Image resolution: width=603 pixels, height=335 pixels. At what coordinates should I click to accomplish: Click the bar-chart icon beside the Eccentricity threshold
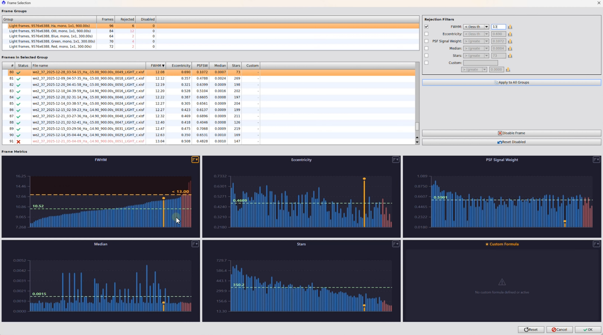pyautogui.click(x=510, y=34)
